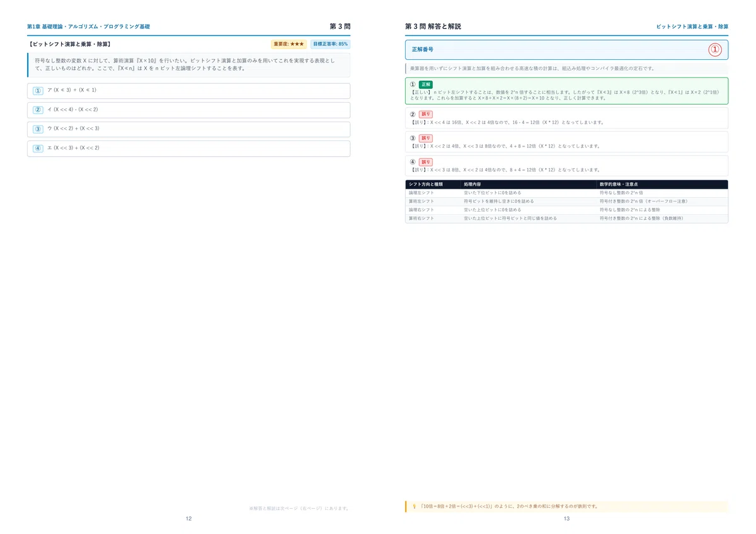Click the question text starting 符号なし整数の変数 X

[185, 64]
